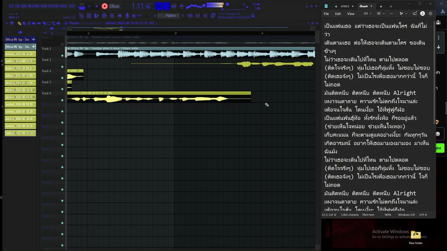
Task: Toggle Track 5 mute LED
Action: pyautogui.click(x=62, y=89)
